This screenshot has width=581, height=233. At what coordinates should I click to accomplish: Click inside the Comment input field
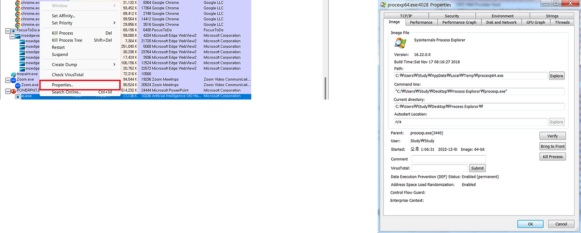click(x=448, y=159)
